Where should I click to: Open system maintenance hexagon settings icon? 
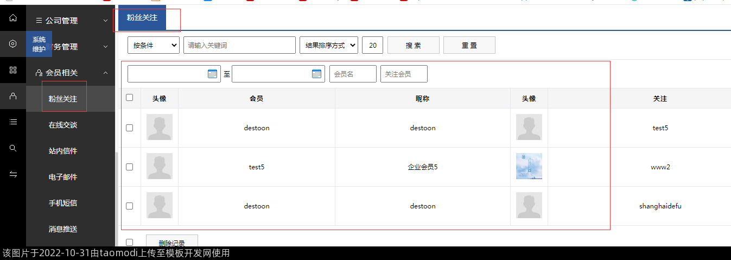pos(13,44)
